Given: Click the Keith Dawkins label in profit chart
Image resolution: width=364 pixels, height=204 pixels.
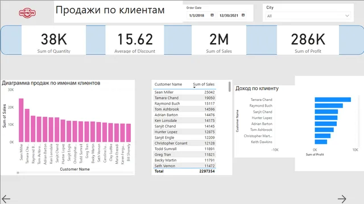Looking at the screenshot, I should point(262,142).
